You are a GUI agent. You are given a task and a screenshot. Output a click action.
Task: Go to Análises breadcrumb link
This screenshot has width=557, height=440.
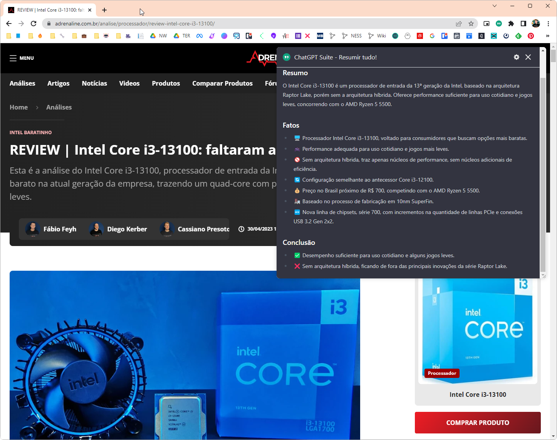pos(59,107)
